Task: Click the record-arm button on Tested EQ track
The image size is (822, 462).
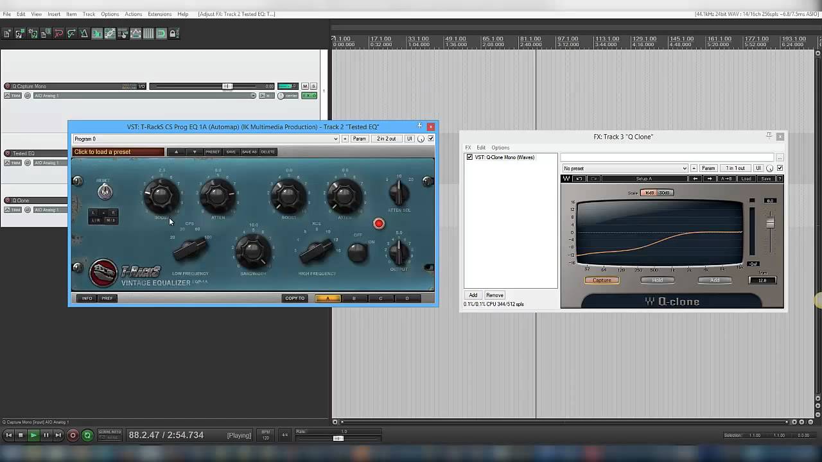Action: click(7, 153)
